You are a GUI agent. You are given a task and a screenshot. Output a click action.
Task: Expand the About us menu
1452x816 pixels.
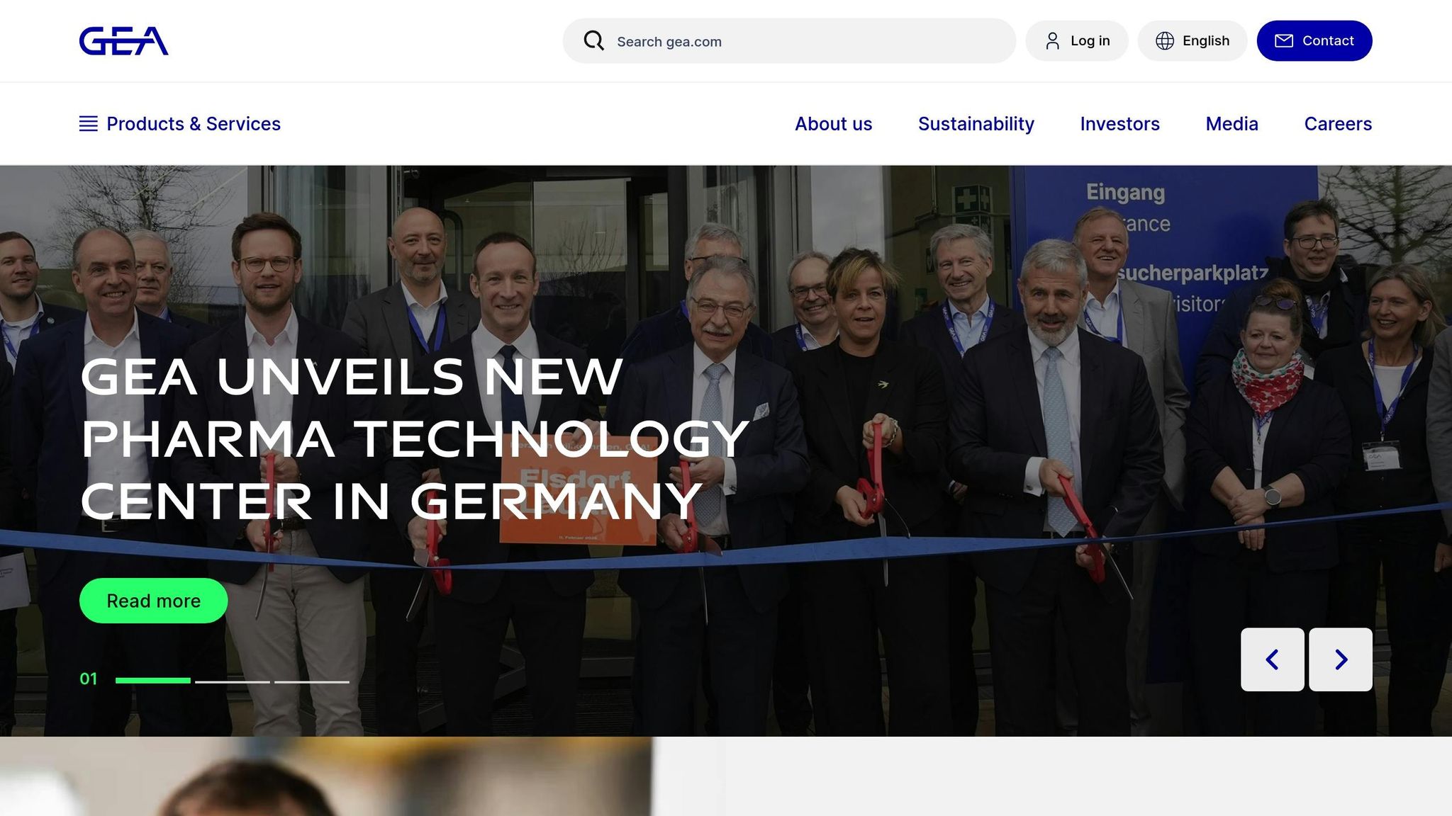833,124
